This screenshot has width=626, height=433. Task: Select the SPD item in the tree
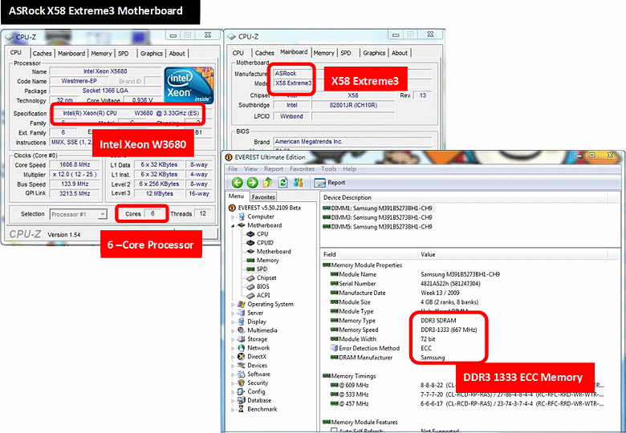261,269
